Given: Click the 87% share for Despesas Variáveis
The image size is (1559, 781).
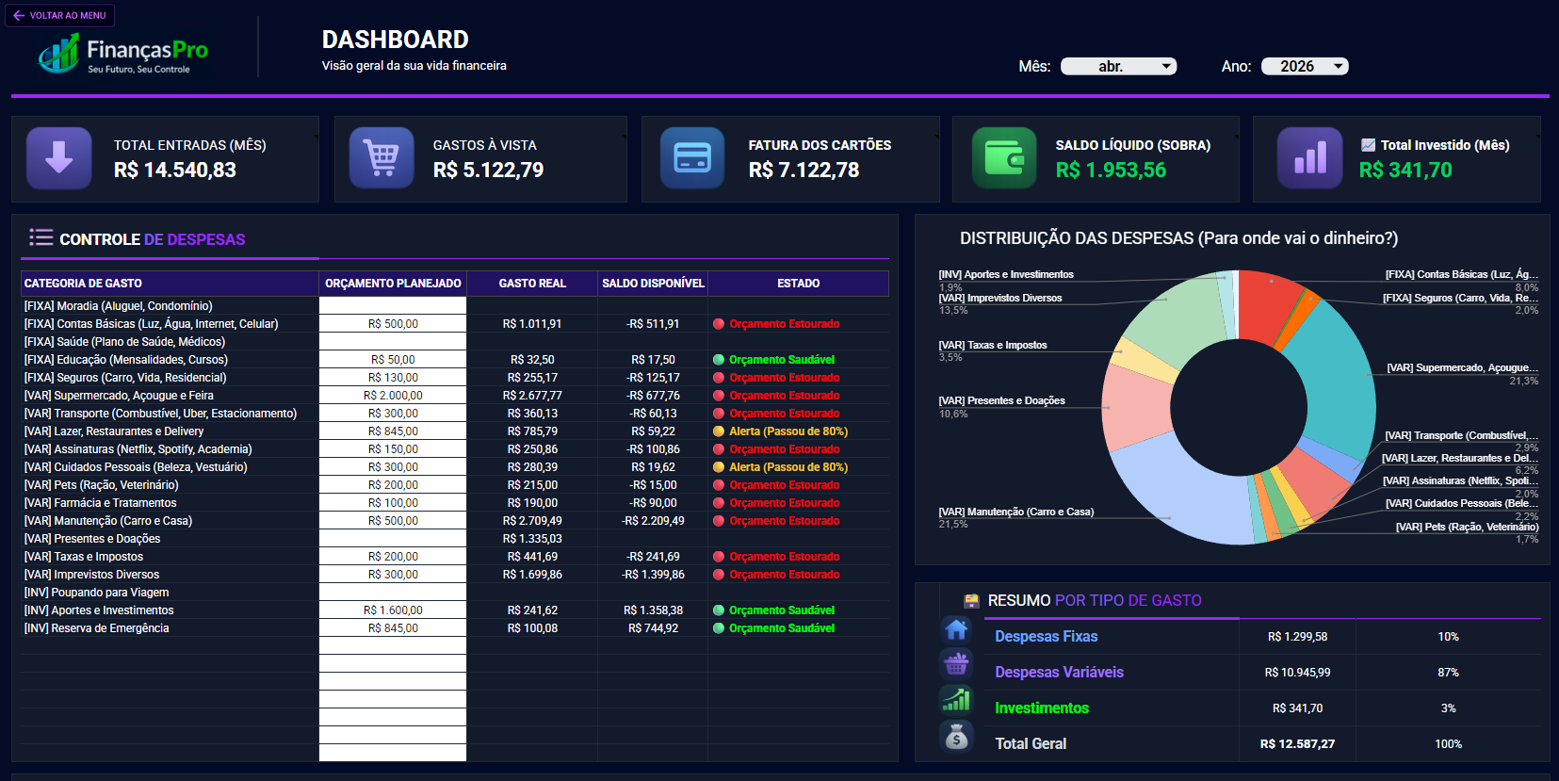Looking at the screenshot, I should [1448, 673].
